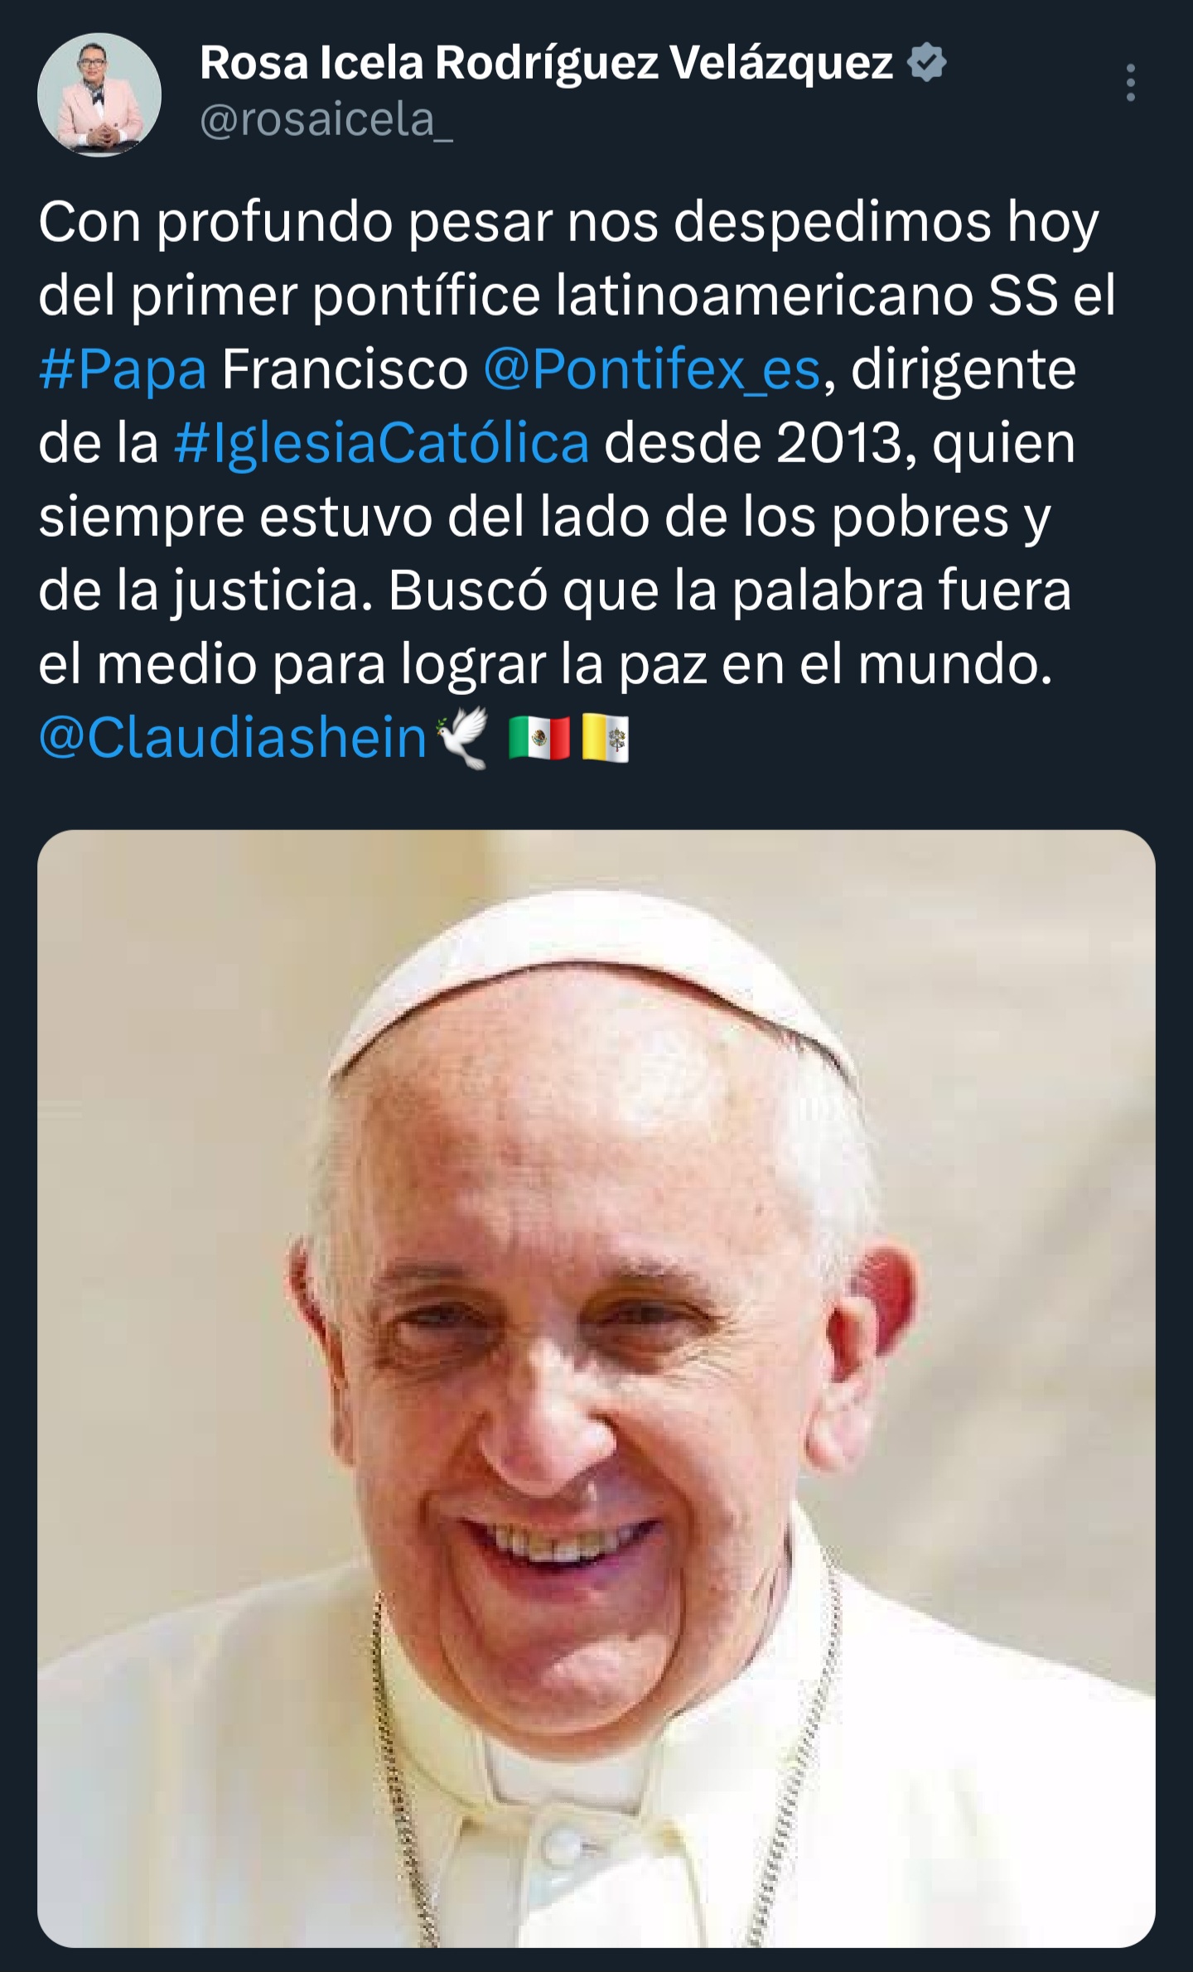Open the #Papa hashtag
The height and width of the screenshot is (1972, 1193).
[x=123, y=369]
